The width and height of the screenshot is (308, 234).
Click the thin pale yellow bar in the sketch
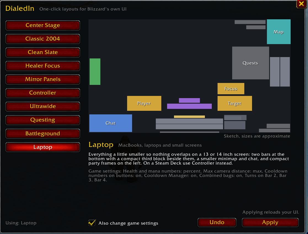(189, 117)
